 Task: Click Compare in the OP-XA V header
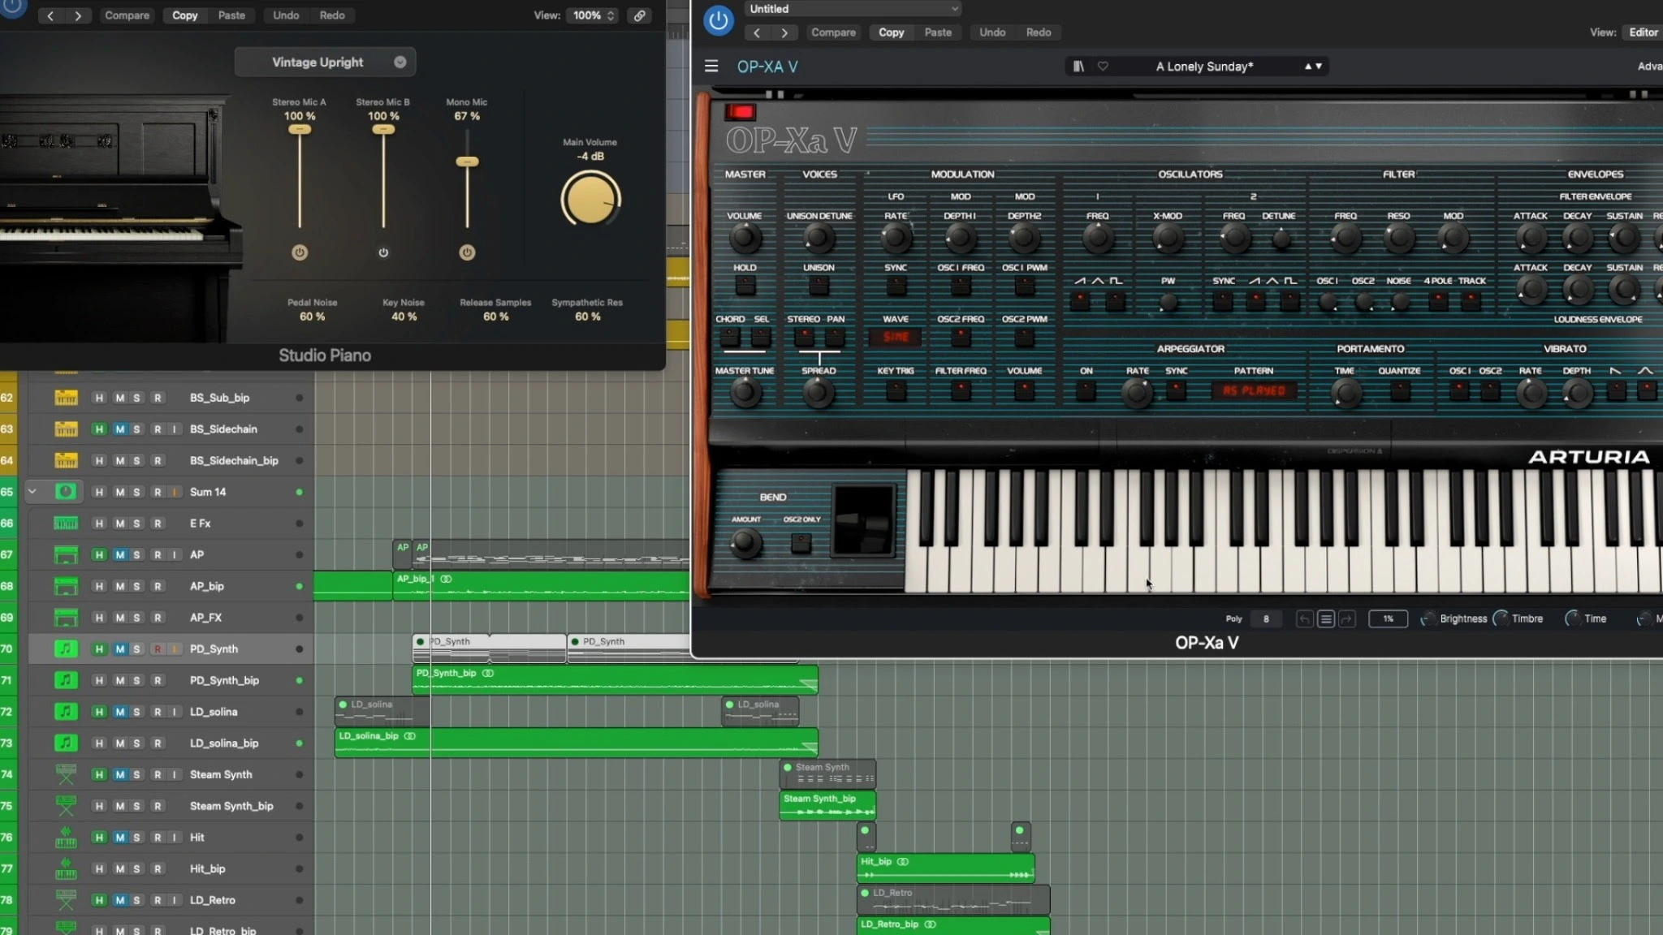click(x=833, y=32)
